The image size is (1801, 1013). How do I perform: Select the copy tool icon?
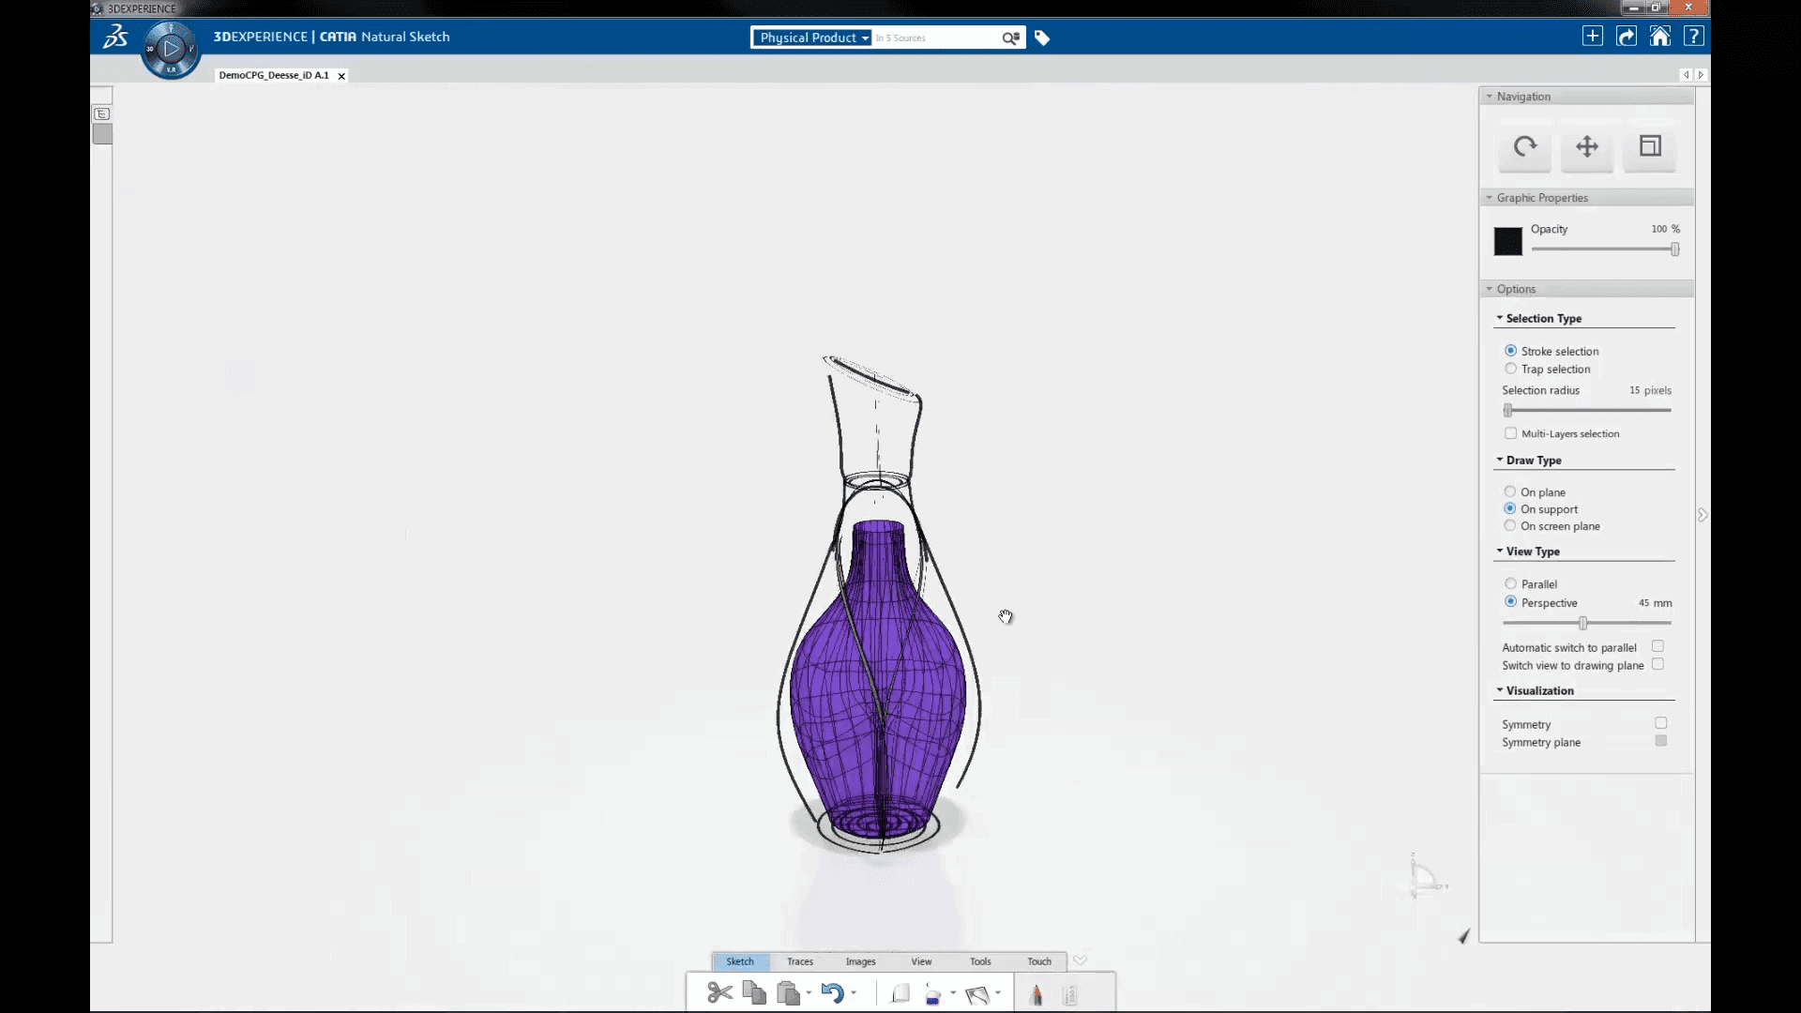pos(753,993)
